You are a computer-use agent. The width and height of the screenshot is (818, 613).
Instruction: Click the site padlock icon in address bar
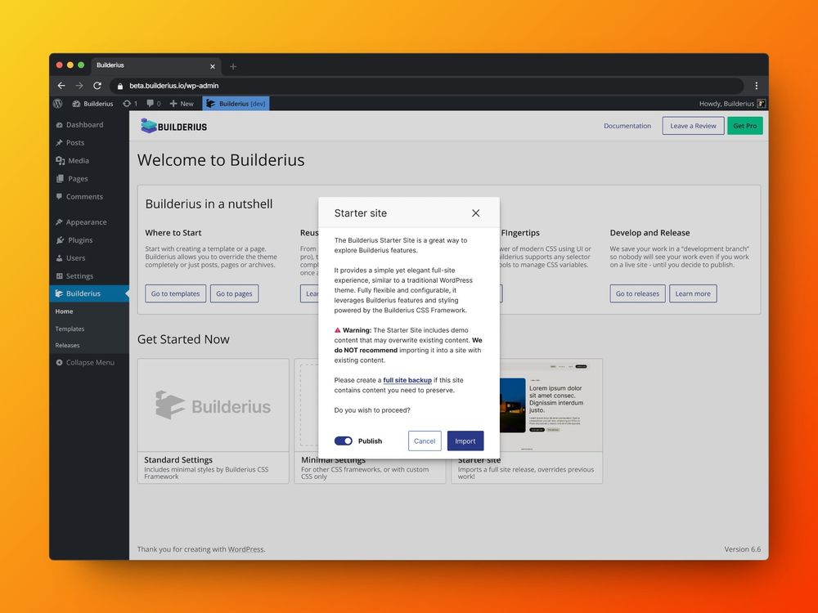(120, 86)
